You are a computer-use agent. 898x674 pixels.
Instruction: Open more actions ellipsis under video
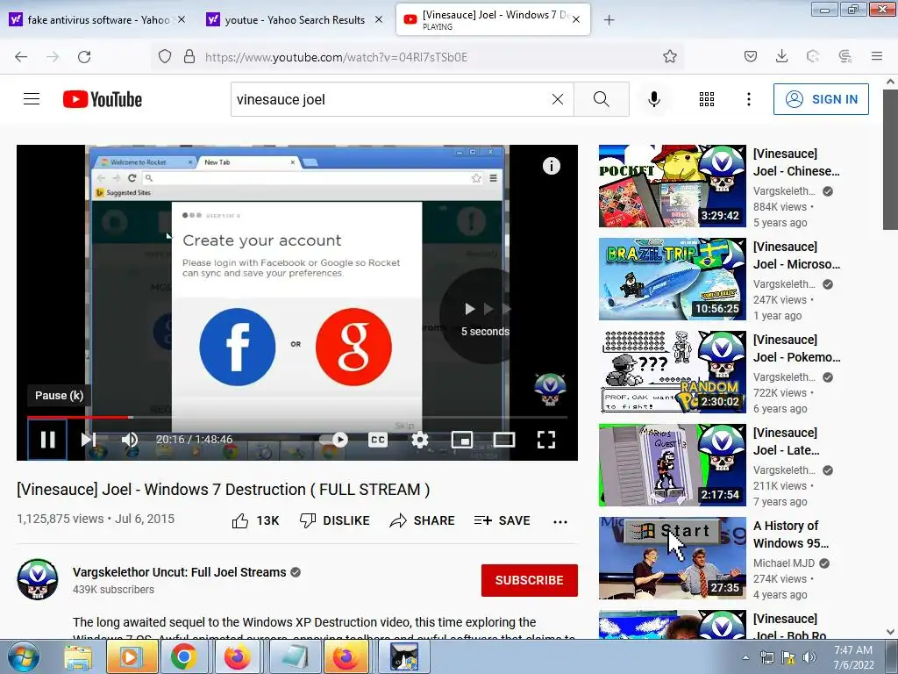[x=560, y=521]
